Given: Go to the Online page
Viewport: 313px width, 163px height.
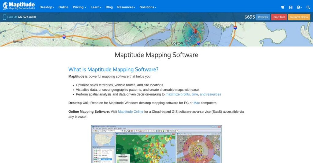Looking at the screenshot, I should [63, 7].
